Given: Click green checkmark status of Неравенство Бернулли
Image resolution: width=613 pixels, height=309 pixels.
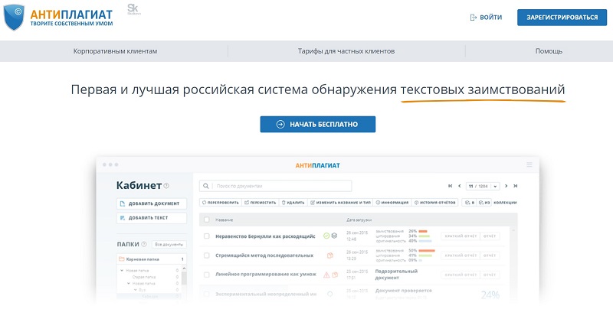Looking at the screenshot, I should [326, 236].
